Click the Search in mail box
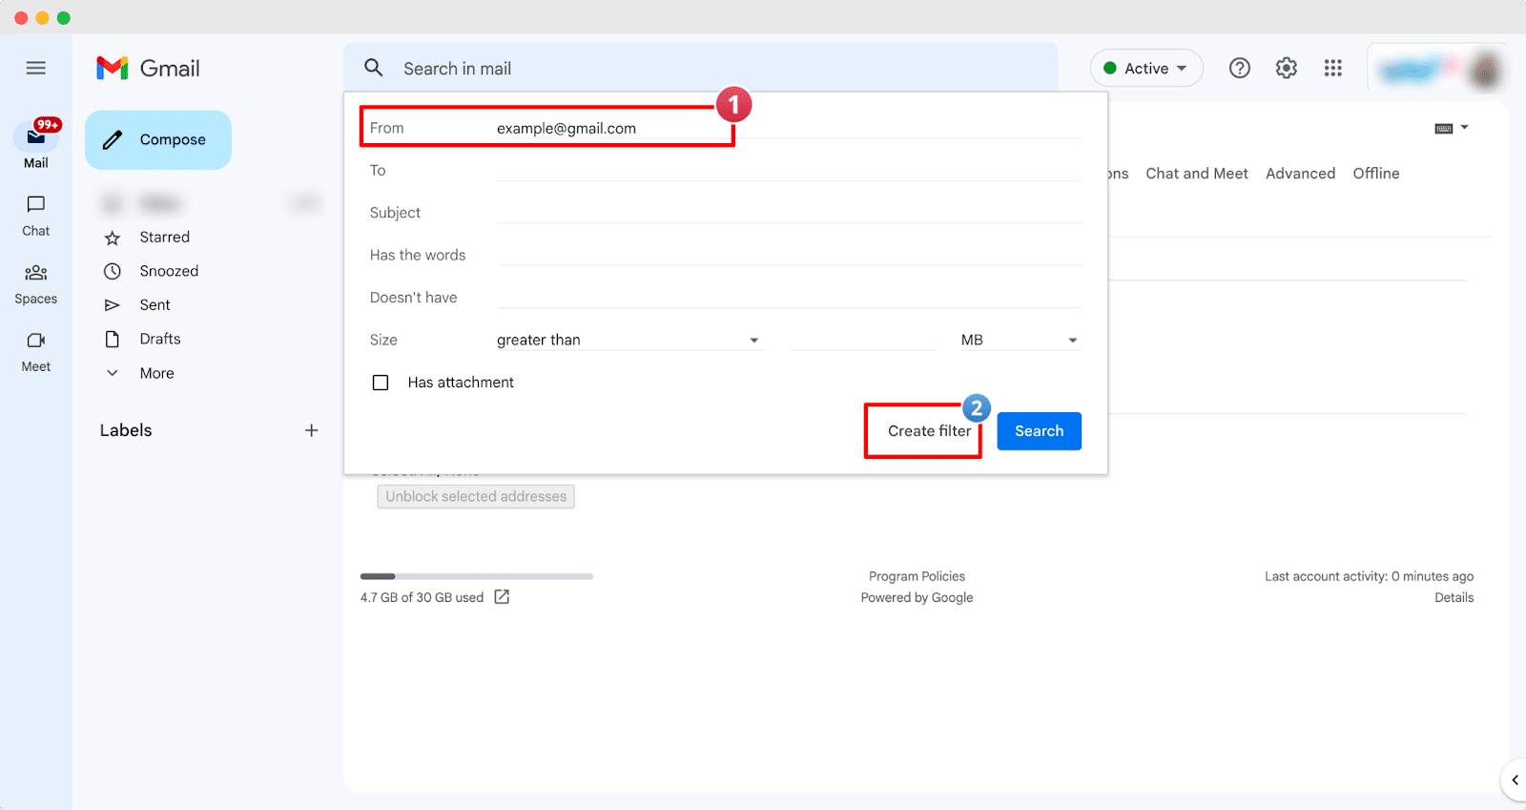The image size is (1526, 810). pos(700,68)
